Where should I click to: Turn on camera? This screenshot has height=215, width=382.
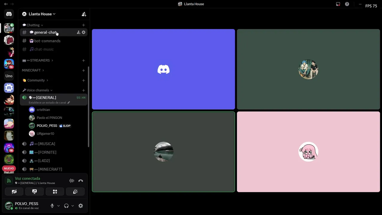click(14, 192)
